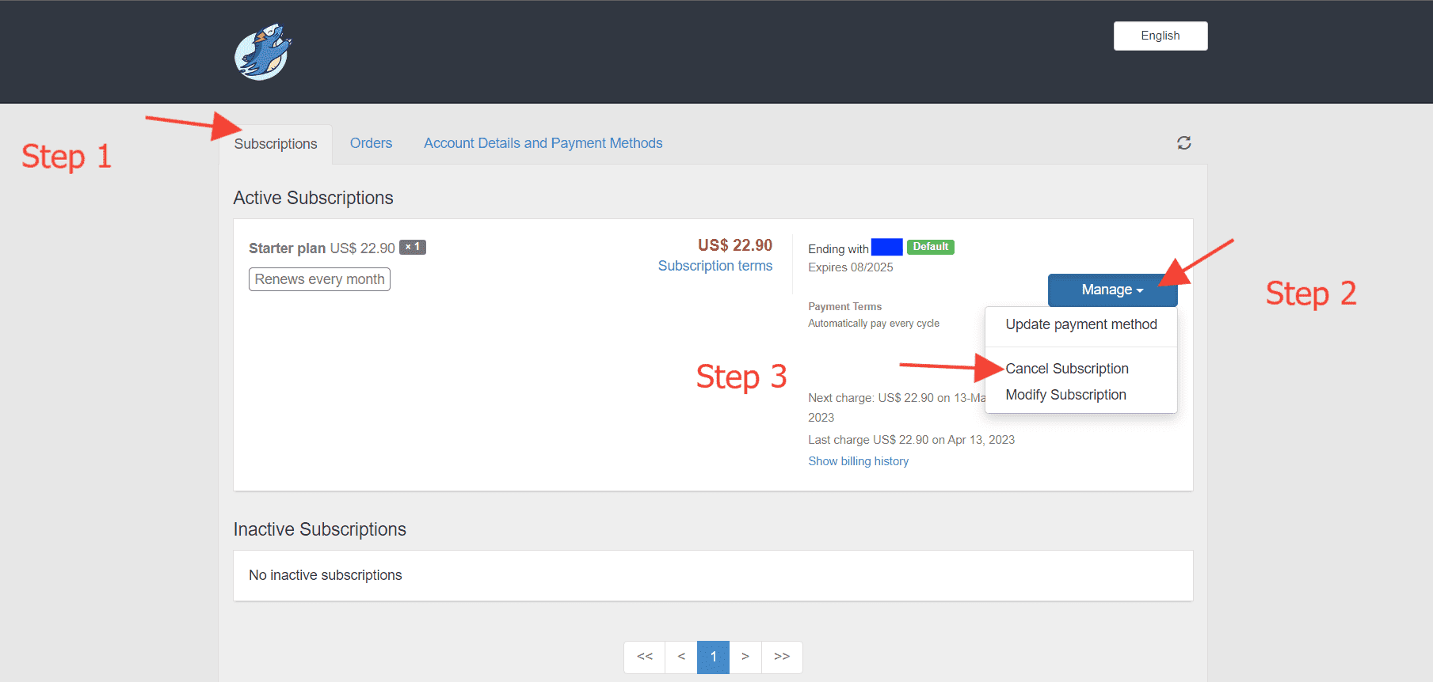Jump to last page of pagination
The image size is (1433, 682).
782,657
